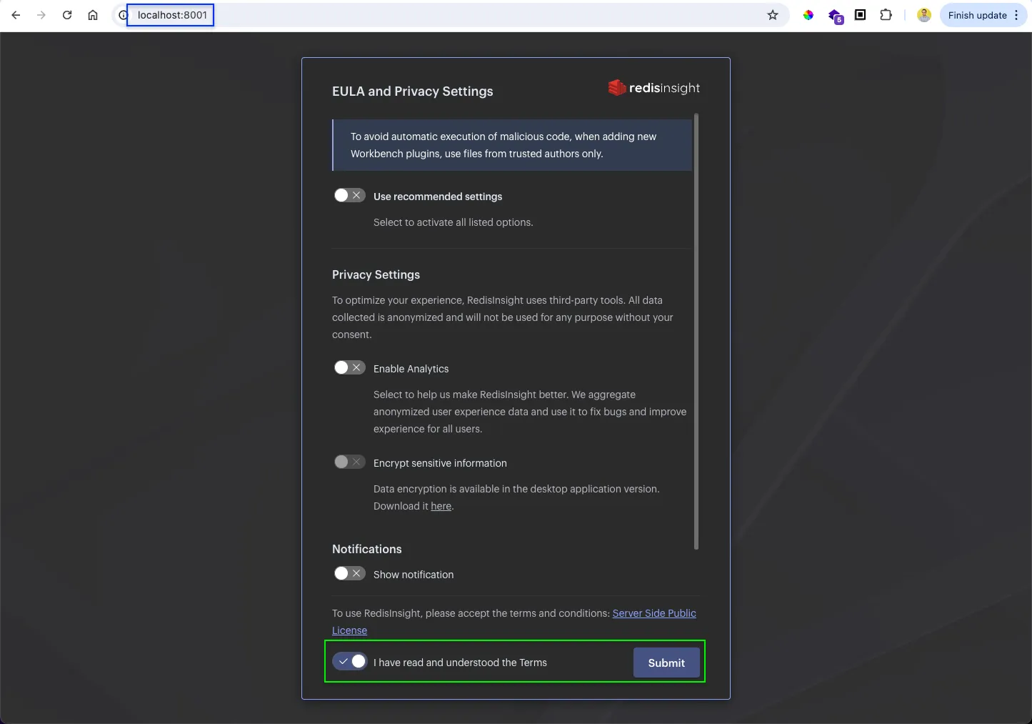Open extension with badge 5
The height and width of the screenshot is (724, 1032).
[835, 16]
